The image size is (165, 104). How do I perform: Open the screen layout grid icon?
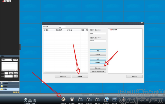115,99
